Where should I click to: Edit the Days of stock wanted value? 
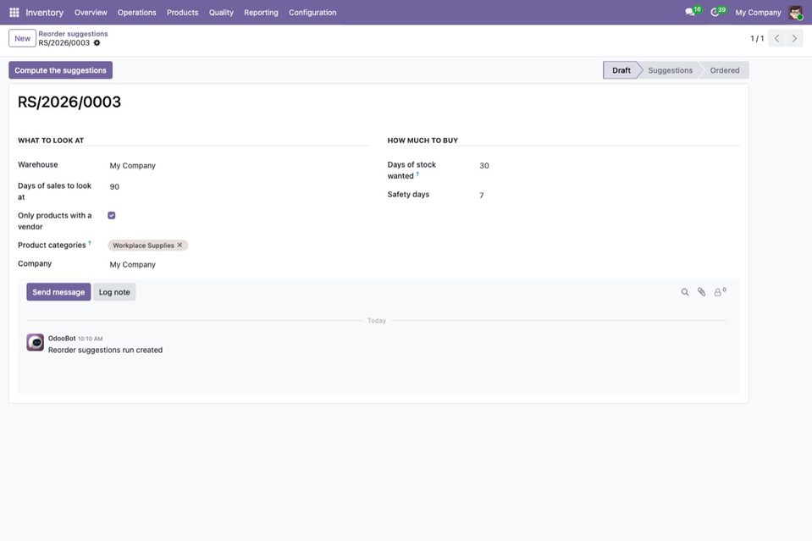[x=609, y=166]
